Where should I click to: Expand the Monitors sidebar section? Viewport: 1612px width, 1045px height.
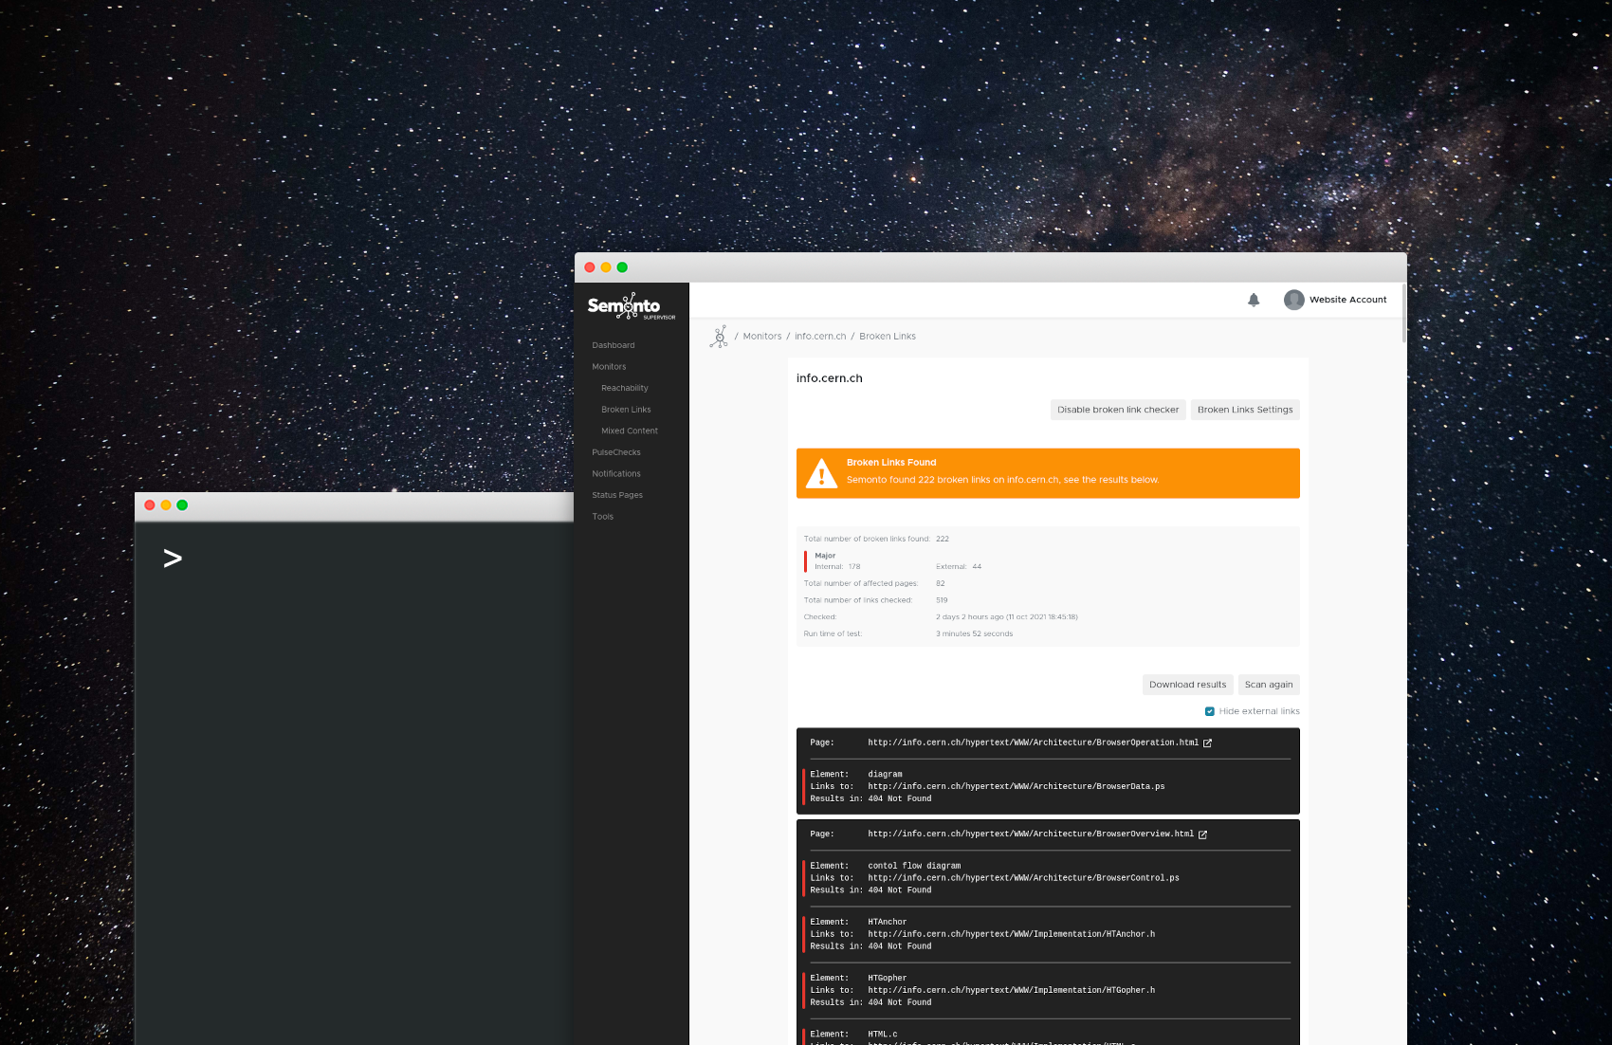(x=609, y=367)
